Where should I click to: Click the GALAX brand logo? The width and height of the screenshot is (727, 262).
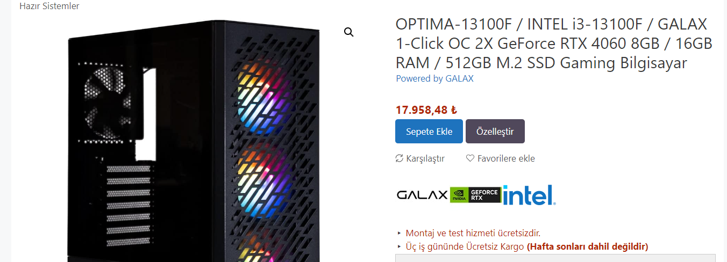point(422,195)
